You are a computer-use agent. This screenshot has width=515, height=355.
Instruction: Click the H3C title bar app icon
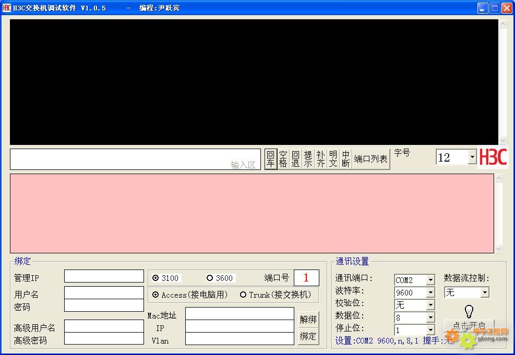tap(7, 7)
